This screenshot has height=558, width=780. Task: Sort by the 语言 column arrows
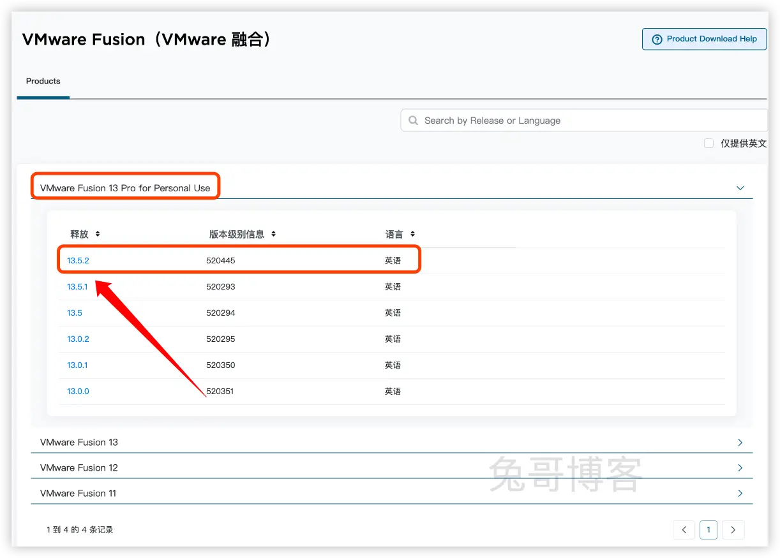[x=412, y=234]
